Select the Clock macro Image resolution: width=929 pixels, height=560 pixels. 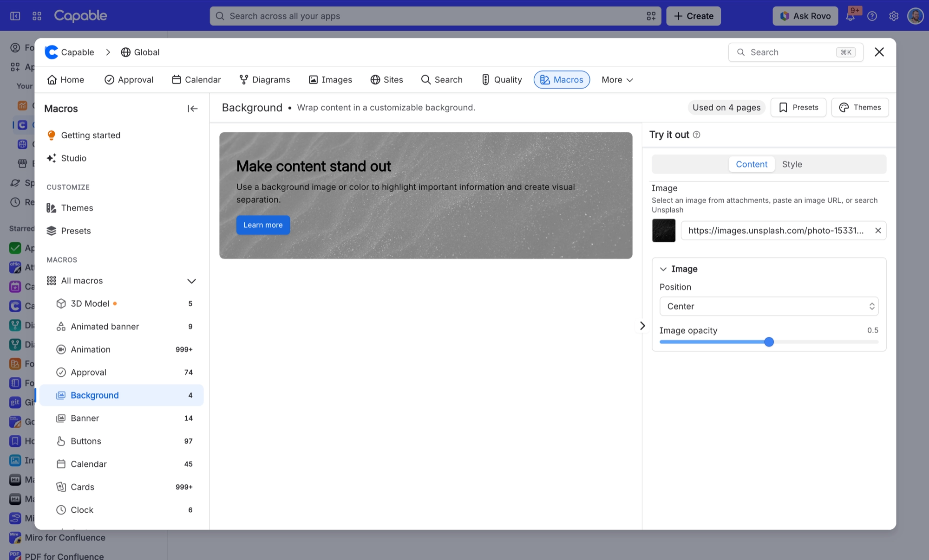(x=121, y=510)
